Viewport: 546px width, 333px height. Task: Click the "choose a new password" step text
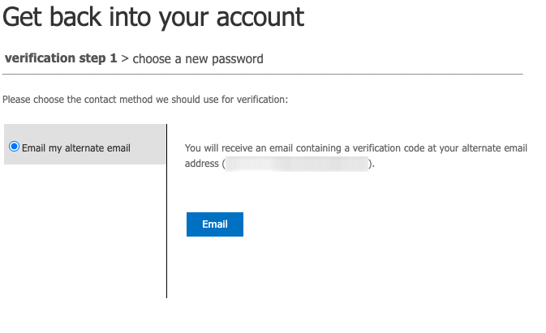point(198,59)
